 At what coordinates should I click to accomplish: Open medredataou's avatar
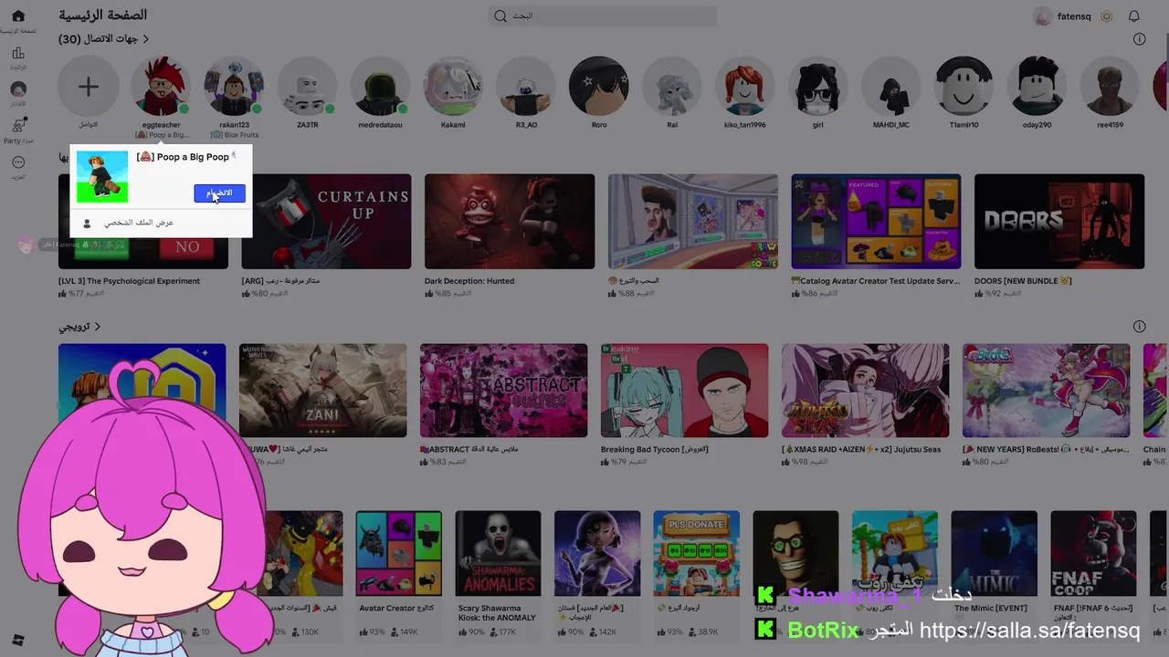click(380, 87)
